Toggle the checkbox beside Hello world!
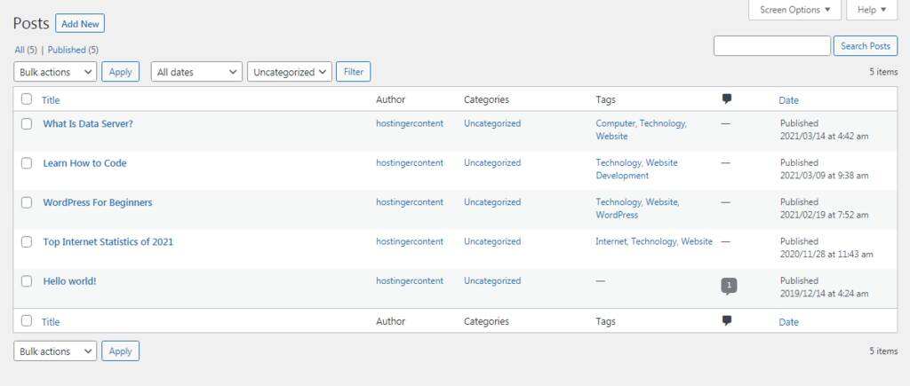Image resolution: width=910 pixels, height=386 pixels. (27, 281)
